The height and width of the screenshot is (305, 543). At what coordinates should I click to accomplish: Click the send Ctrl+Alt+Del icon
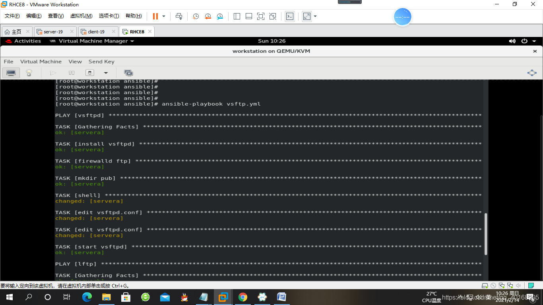(x=179, y=16)
